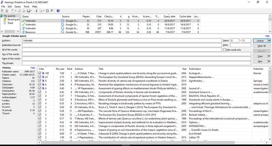Uncheck the rank 2 paper checkbox
The image size is (272, 146).
click(x=40, y=77)
